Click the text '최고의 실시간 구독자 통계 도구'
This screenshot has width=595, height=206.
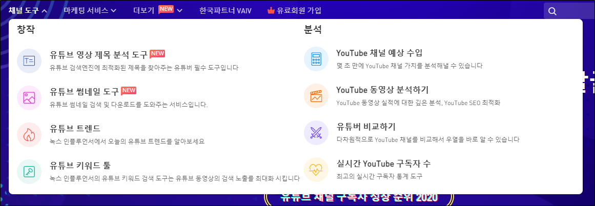pos(379,176)
